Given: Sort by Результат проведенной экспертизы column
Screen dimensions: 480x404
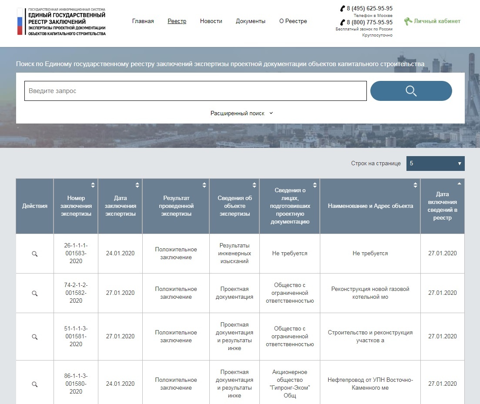Looking at the screenshot, I should click(204, 185).
